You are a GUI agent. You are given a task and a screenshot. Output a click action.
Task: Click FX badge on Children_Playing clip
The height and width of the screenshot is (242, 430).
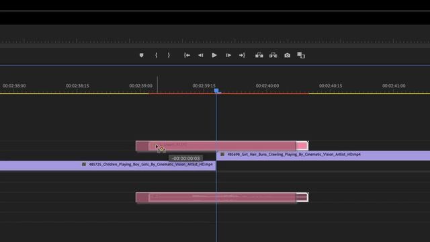tap(84, 164)
